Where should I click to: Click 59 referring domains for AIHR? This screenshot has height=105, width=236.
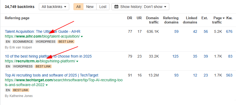tap(176, 31)
